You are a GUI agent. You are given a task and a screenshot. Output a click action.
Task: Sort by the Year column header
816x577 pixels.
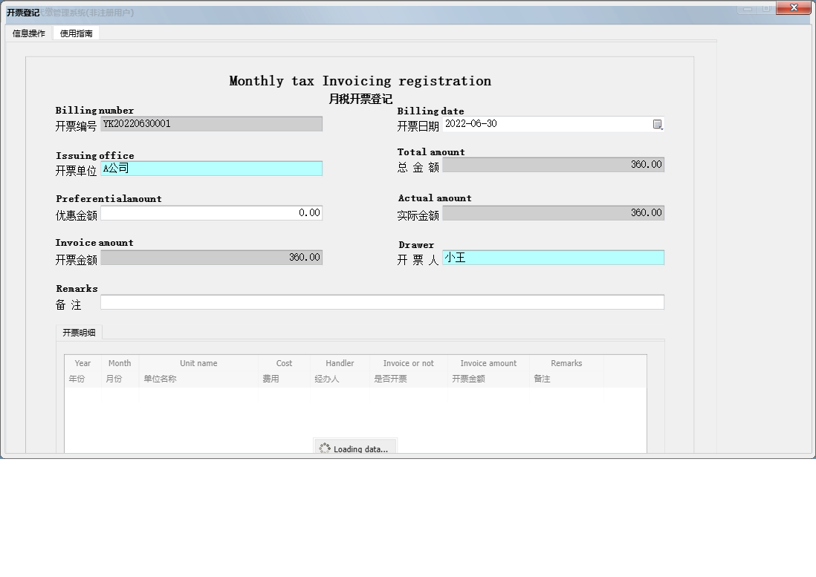pos(82,371)
